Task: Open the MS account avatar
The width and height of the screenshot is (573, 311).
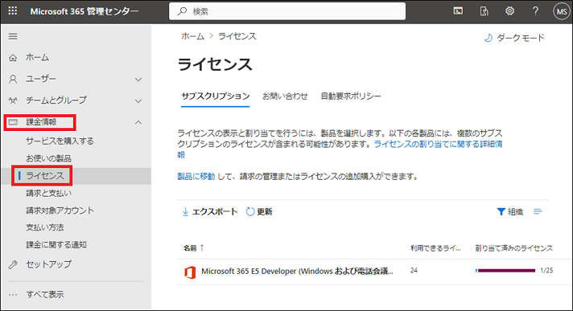Action: pyautogui.click(x=561, y=12)
